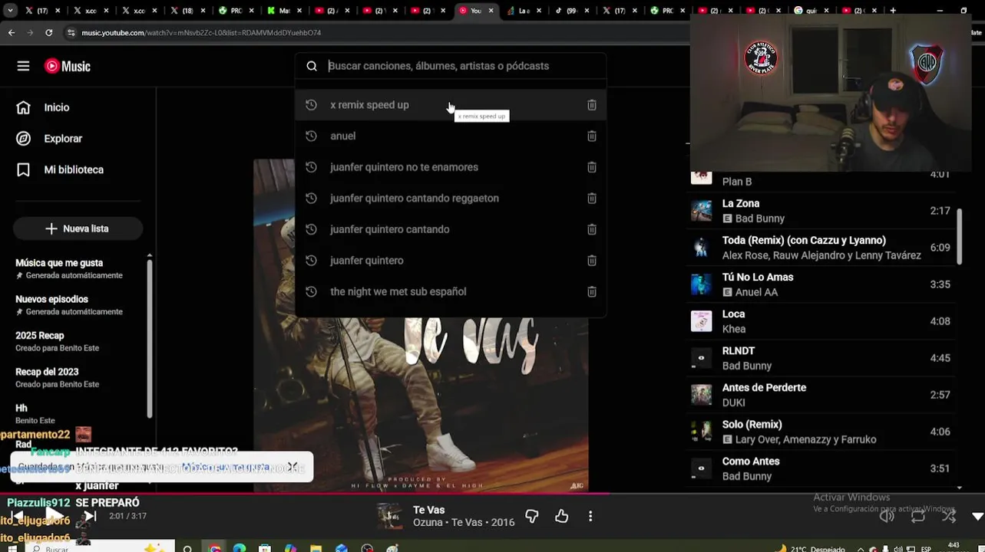This screenshot has width=985, height=552.
Task: Open the tab search dropdown arrow
Action: [10, 11]
